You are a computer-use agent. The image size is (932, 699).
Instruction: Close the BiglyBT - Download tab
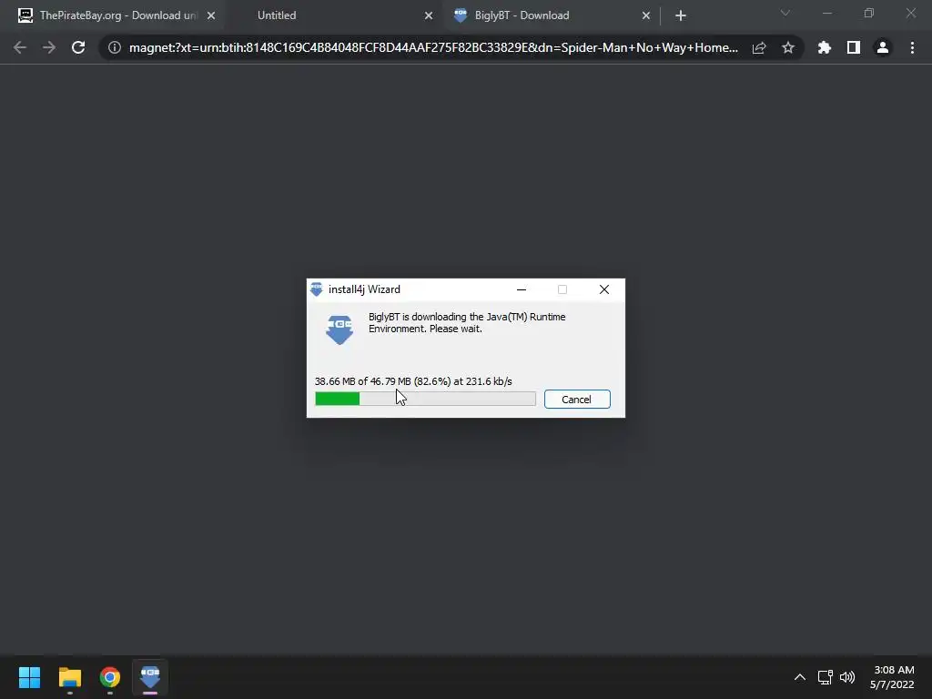coord(646,15)
